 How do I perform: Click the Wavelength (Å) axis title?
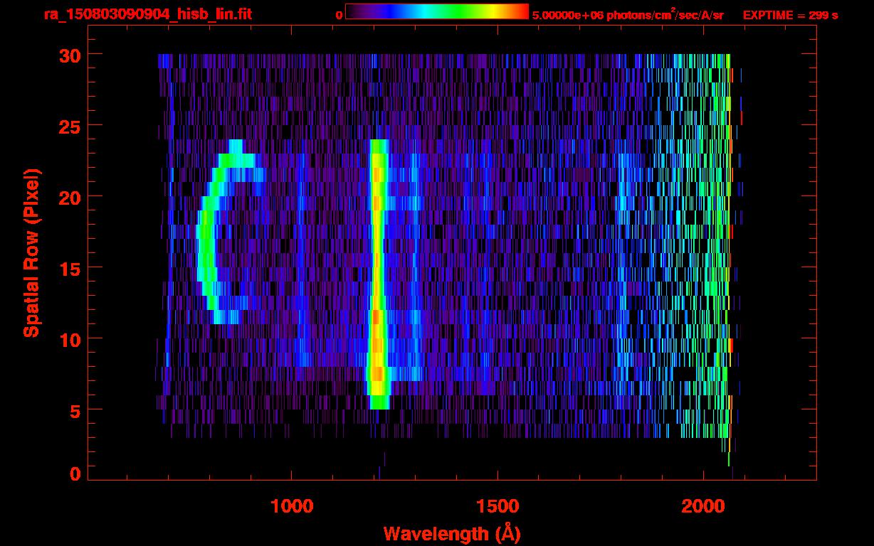(447, 533)
